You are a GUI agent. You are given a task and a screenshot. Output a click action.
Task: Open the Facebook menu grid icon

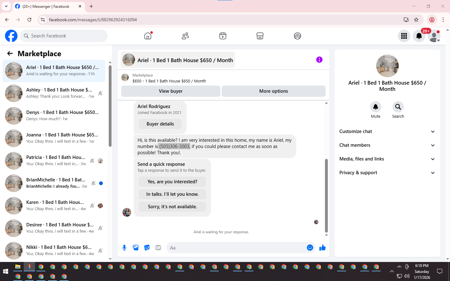pos(404,36)
